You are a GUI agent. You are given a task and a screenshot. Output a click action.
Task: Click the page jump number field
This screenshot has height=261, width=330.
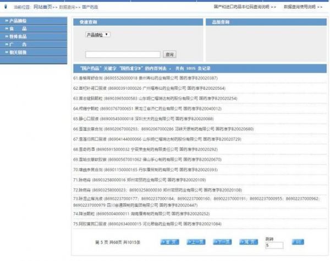point(274,246)
